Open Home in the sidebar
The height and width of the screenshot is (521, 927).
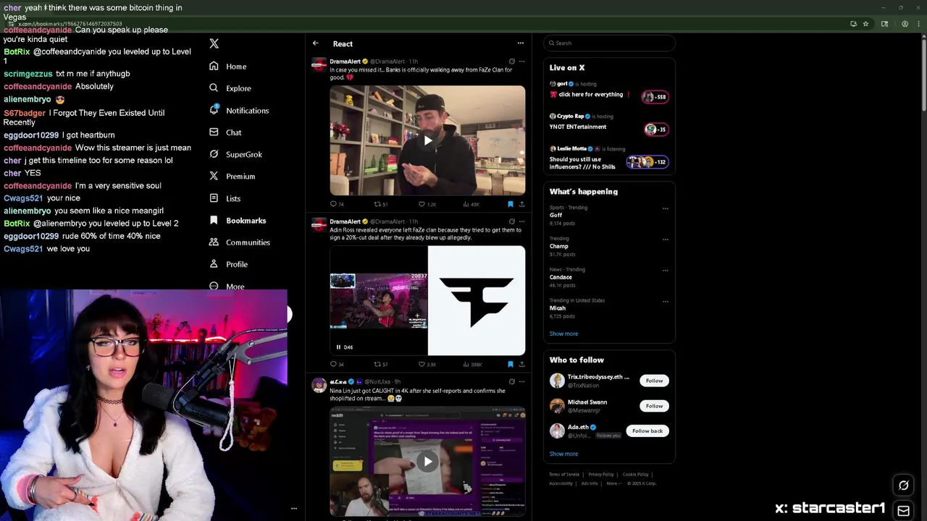[x=227, y=67]
